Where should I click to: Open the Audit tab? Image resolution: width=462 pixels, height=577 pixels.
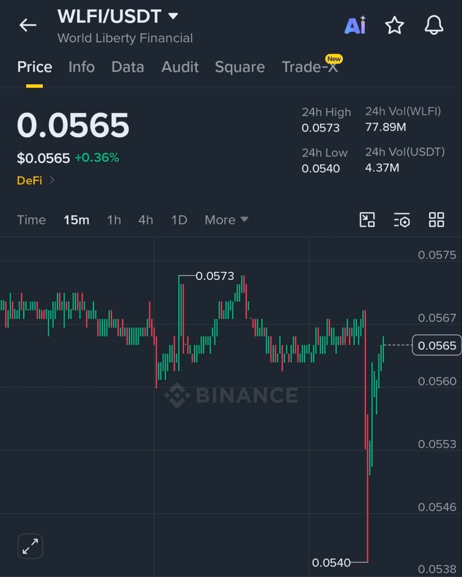point(180,67)
